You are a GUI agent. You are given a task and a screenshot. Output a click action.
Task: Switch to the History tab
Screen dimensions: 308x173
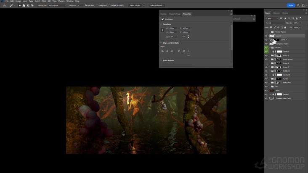point(285,13)
